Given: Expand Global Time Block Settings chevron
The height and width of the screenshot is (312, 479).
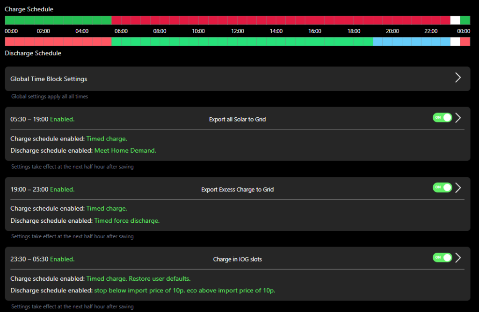Looking at the screenshot, I should tap(458, 78).
